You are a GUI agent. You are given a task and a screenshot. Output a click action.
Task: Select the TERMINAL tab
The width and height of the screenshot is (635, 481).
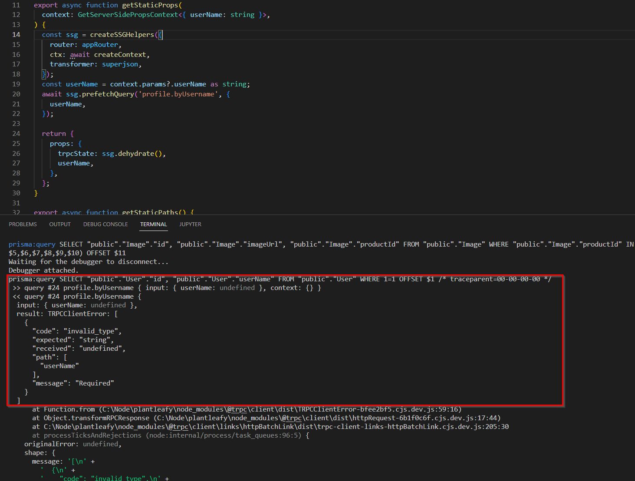click(154, 224)
